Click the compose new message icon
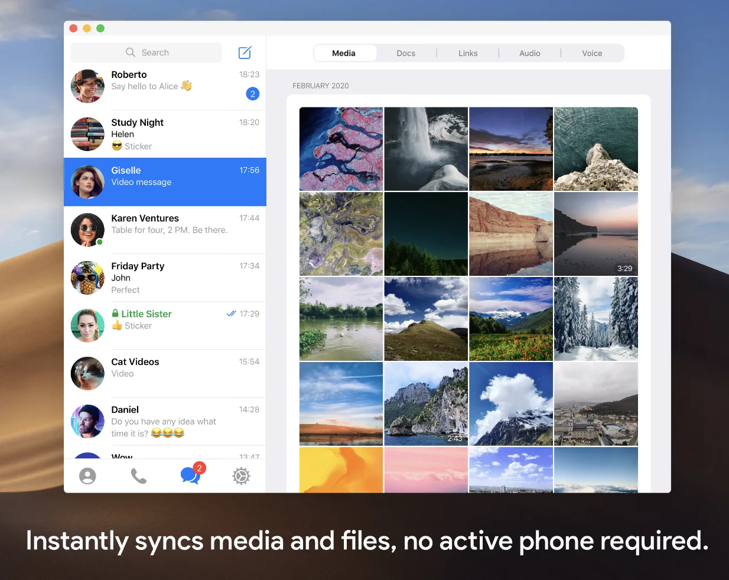The image size is (729, 580). click(245, 53)
